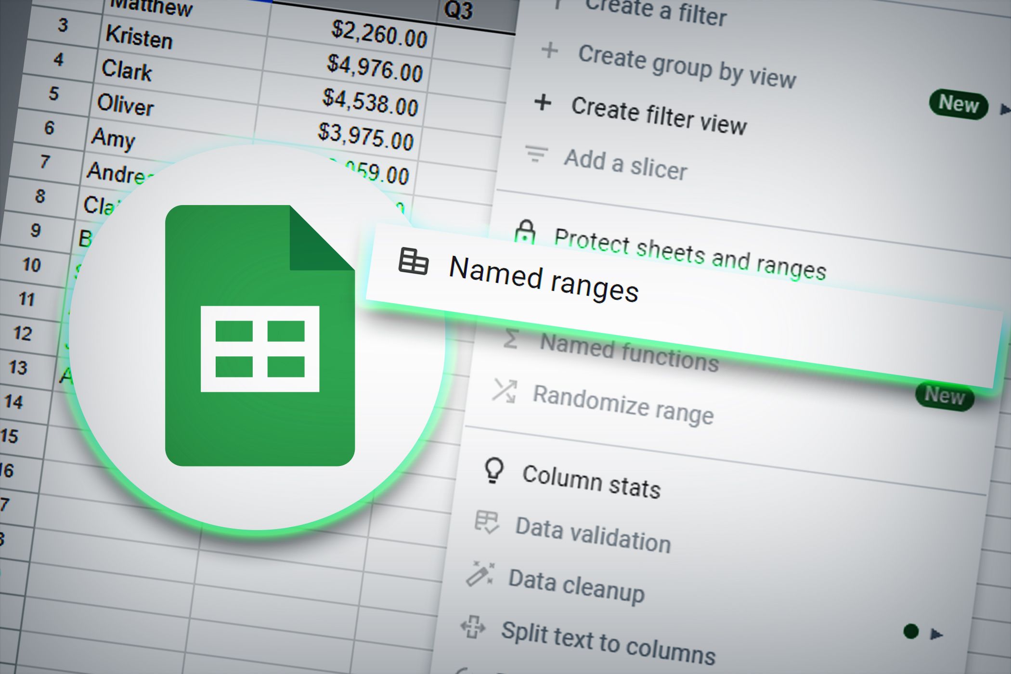Image resolution: width=1011 pixels, height=674 pixels.
Task: Click the shuffle icon for Randomize range
Action: [504, 390]
